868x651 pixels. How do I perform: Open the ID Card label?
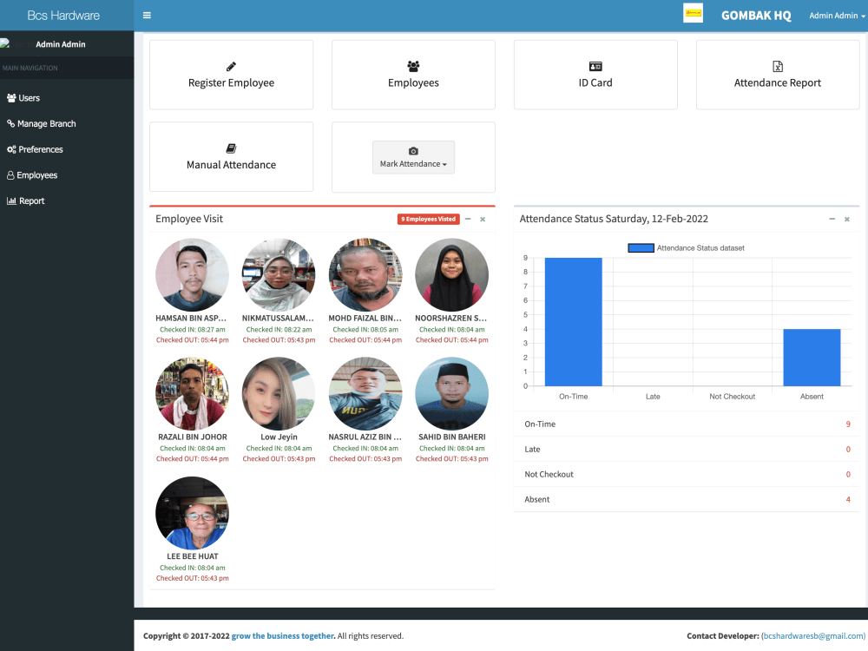[x=595, y=83]
